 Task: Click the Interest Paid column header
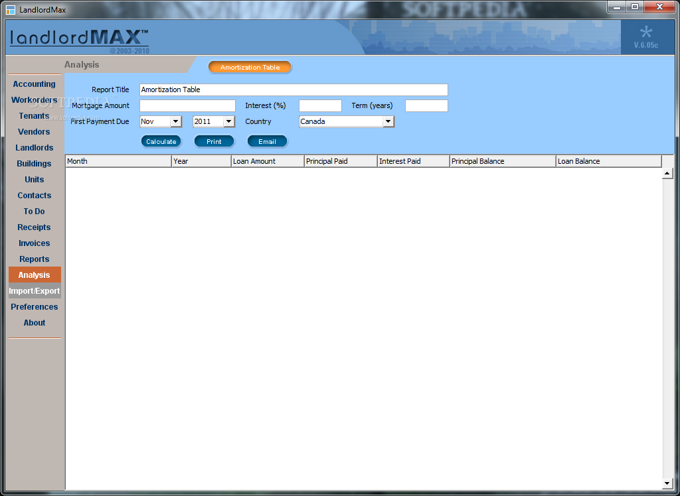(413, 161)
